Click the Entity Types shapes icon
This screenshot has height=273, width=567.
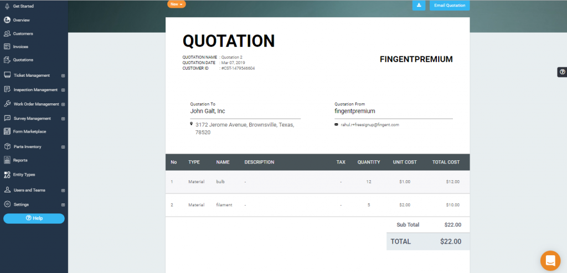click(x=7, y=175)
